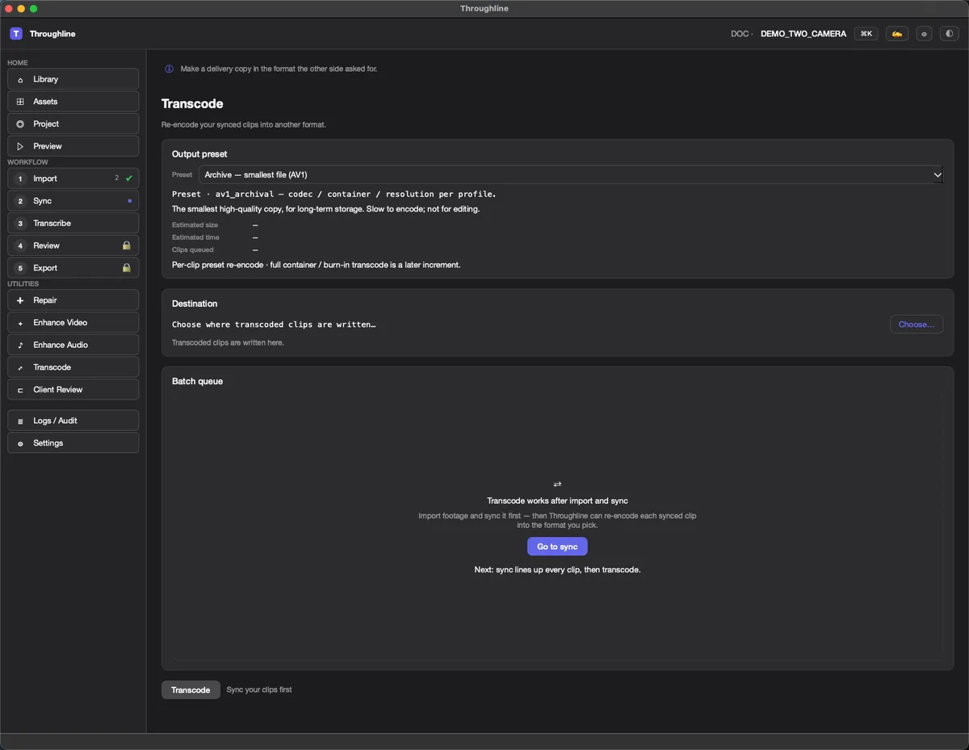Open Client Review via its bracket icon

(x=20, y=390)
